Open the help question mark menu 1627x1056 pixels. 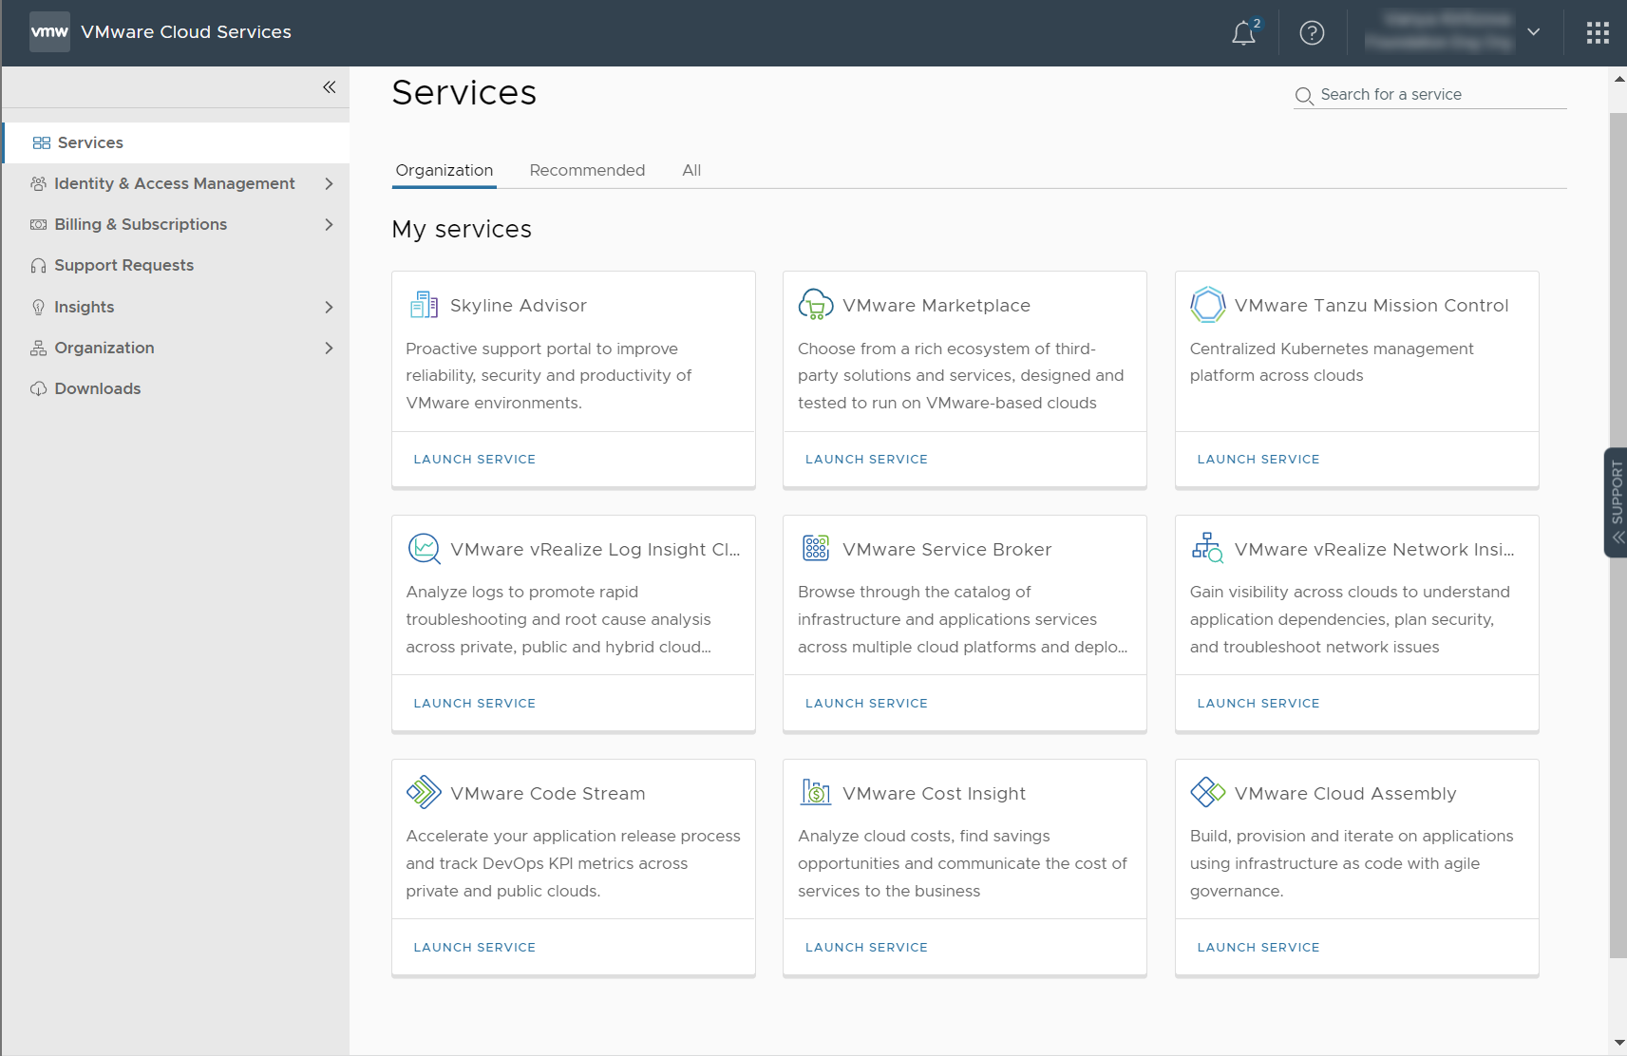pos(1312,33)
